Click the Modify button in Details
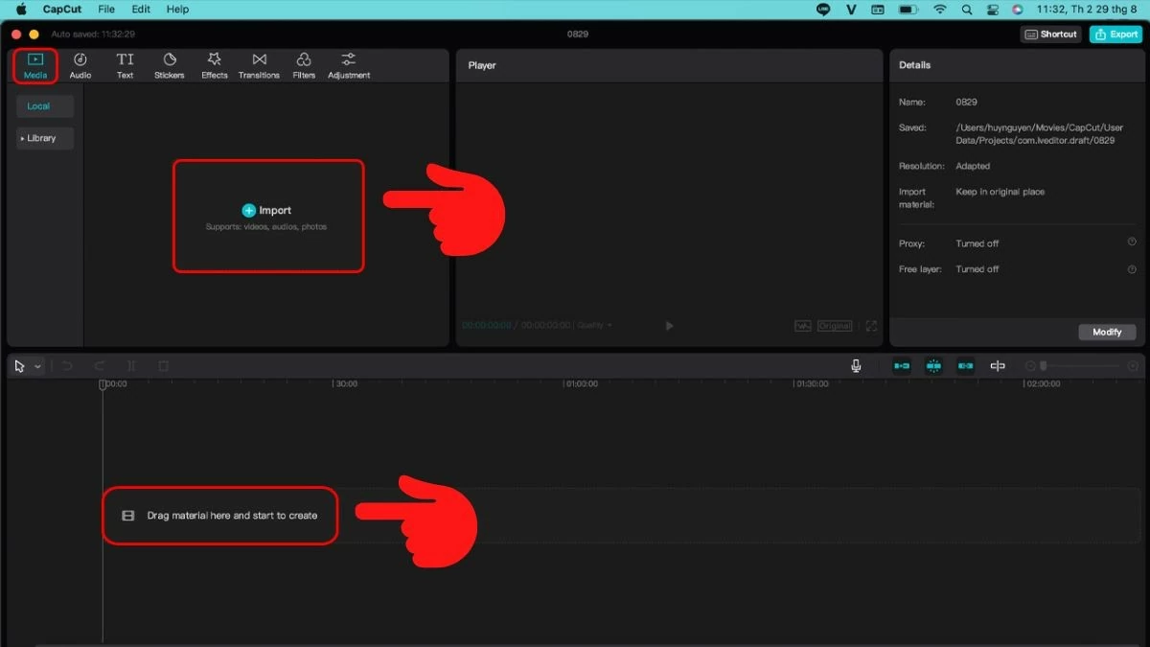This screenshot has height=647, width=1150. (x=1107, y=332)
